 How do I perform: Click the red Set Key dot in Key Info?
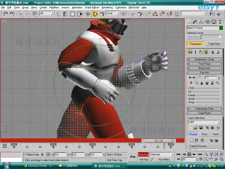click(x=191, y=83)
